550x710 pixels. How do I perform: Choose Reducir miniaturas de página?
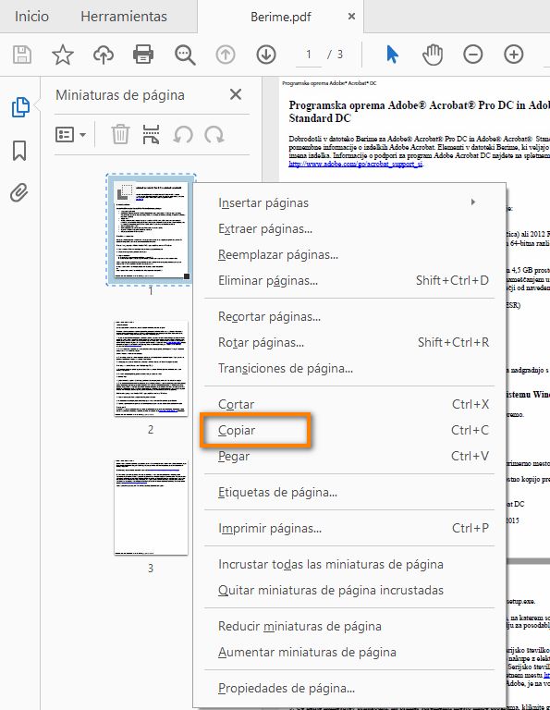point(348,626)
